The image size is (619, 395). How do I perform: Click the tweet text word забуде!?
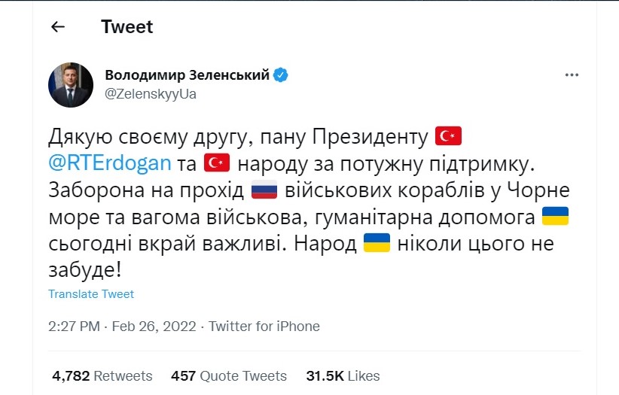click(84, 271)
